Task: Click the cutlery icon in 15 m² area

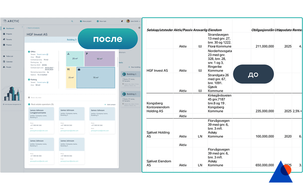Action: coord(68,70)
